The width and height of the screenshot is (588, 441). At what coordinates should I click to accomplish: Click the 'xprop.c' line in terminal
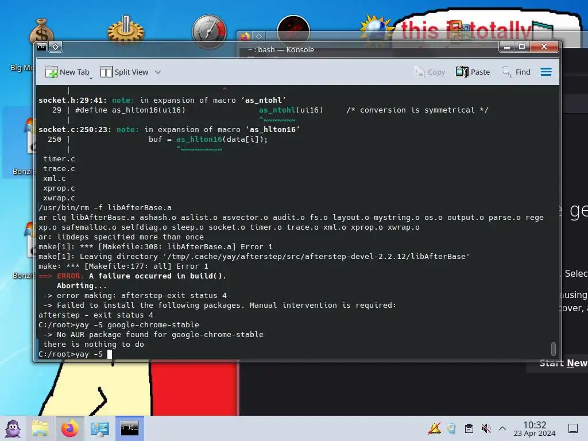click(59, 188)
